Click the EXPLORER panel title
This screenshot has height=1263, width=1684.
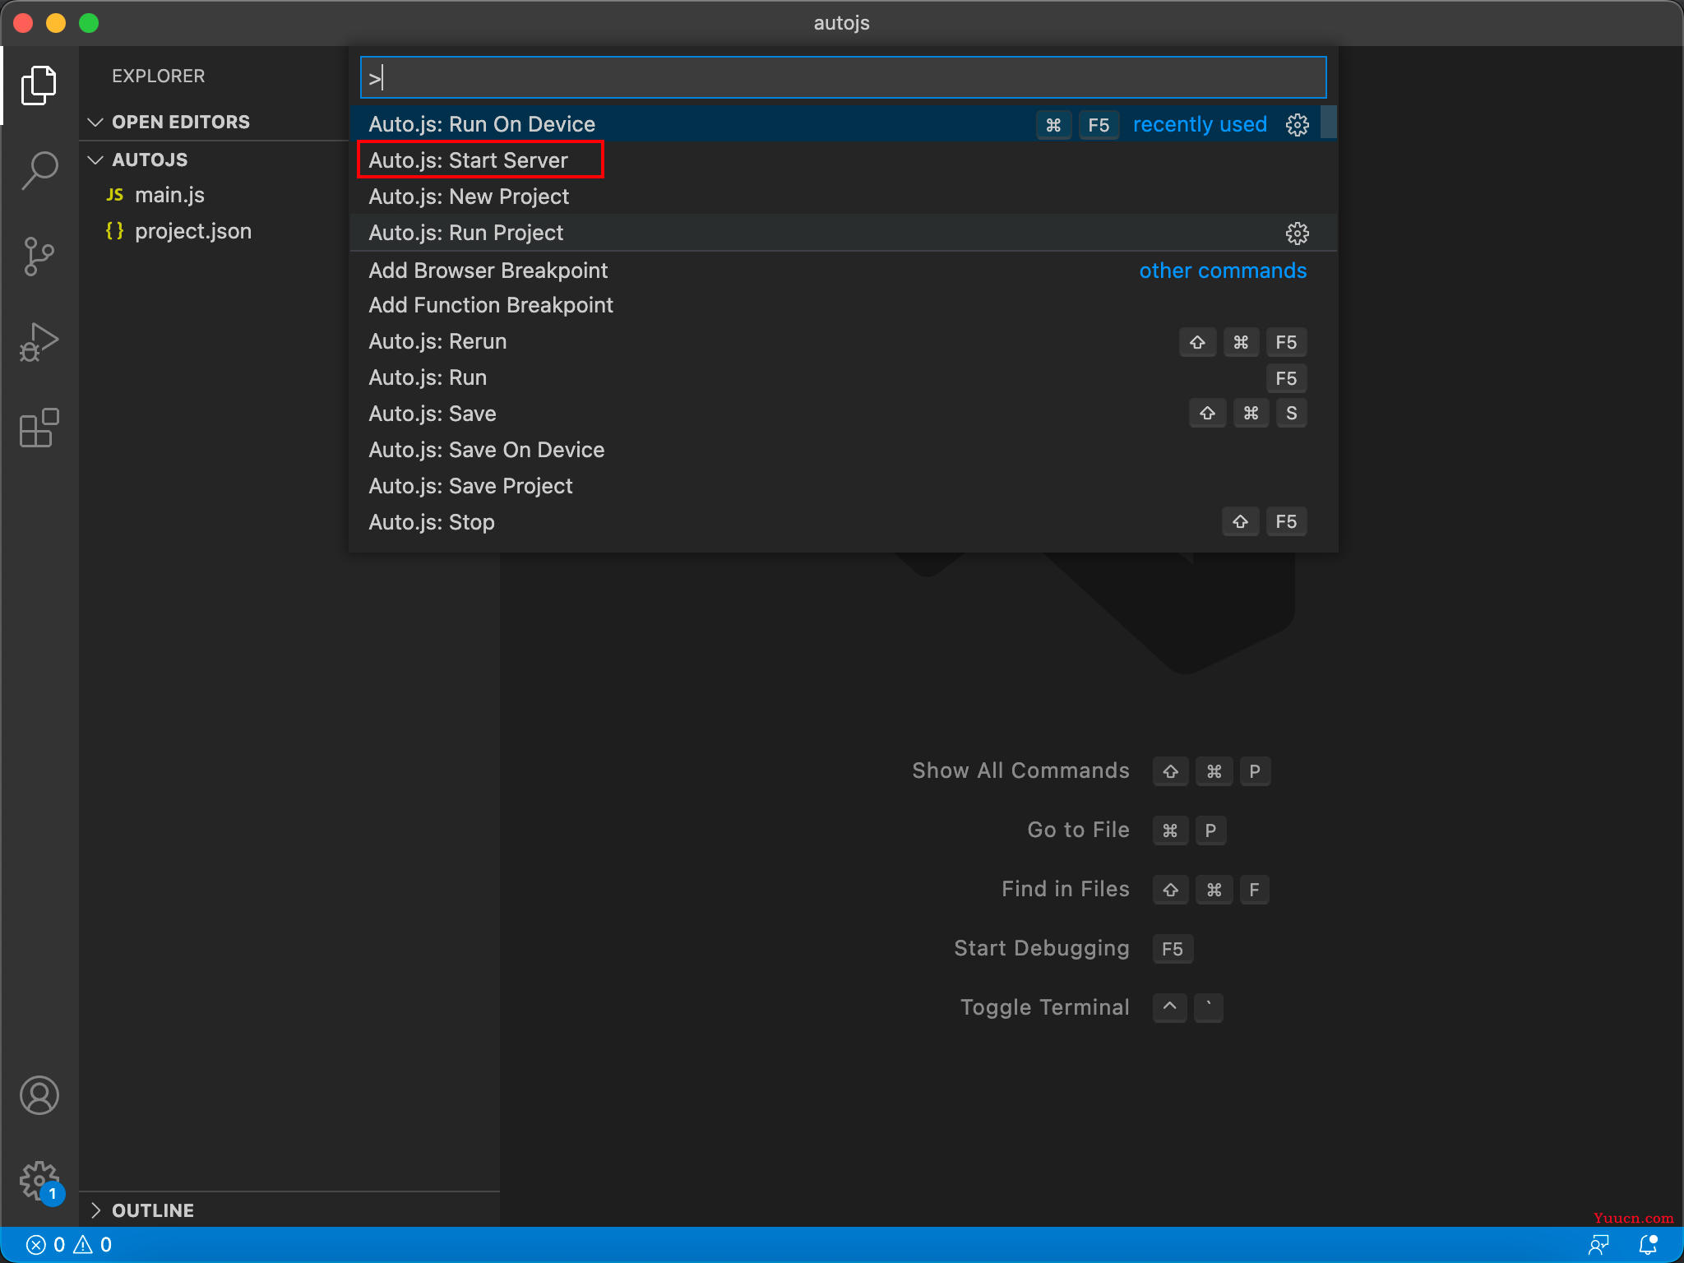[159, 76]
